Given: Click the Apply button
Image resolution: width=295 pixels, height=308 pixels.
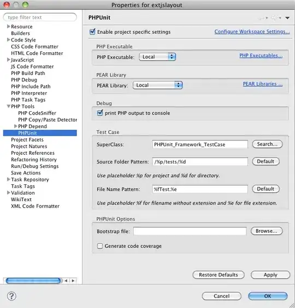Looking at the screenshot, I should pyautogui.click(x=270, y=275).
